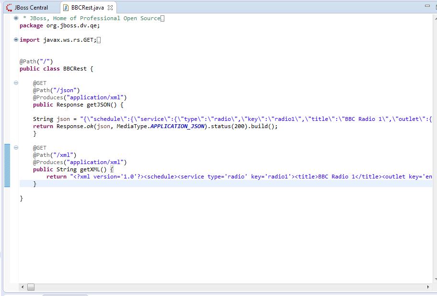437x296 pixels.
Task: Click the @Produces annotation under /json path
Action: click(80, 98)
